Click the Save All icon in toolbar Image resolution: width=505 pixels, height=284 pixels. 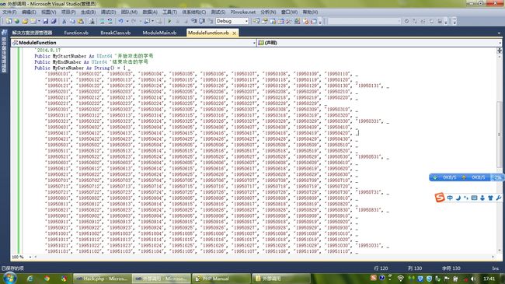(54, 21)
